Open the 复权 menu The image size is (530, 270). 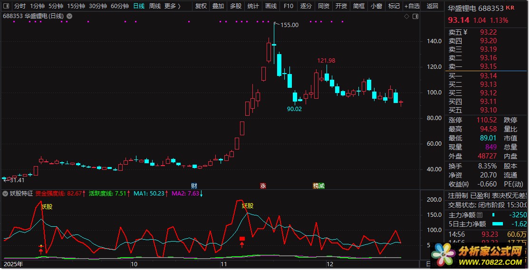[201, 6]
